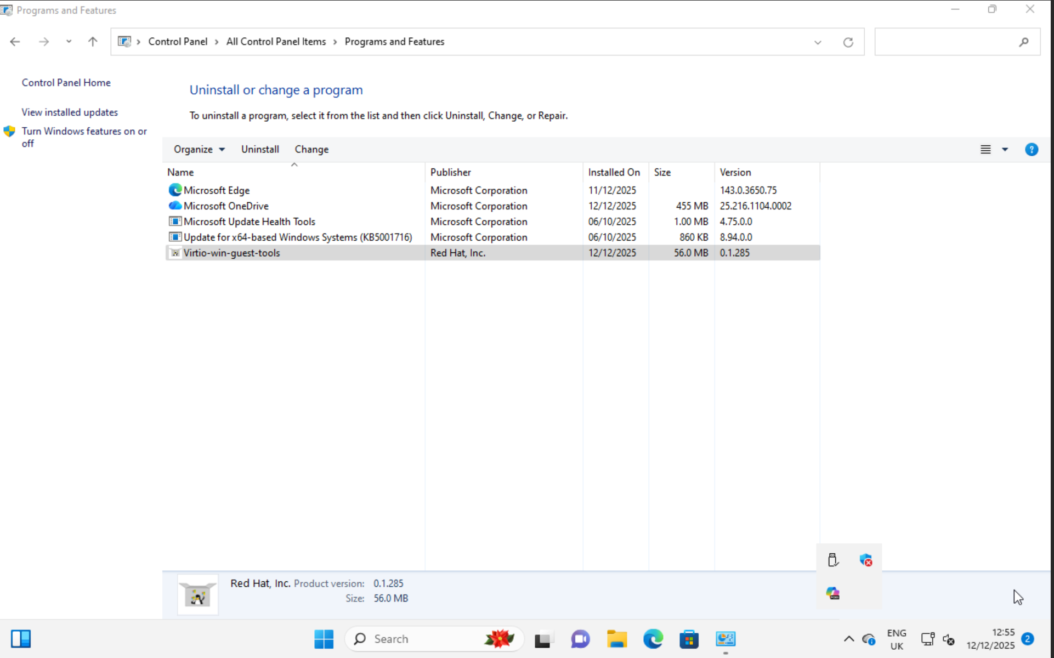
Task: Click the ENG UK language indicator
Action: click(897, 639)
